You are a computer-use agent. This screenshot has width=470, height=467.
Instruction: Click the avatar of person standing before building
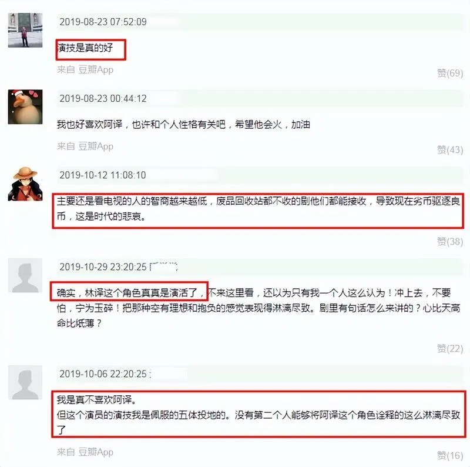coord(25,30)
